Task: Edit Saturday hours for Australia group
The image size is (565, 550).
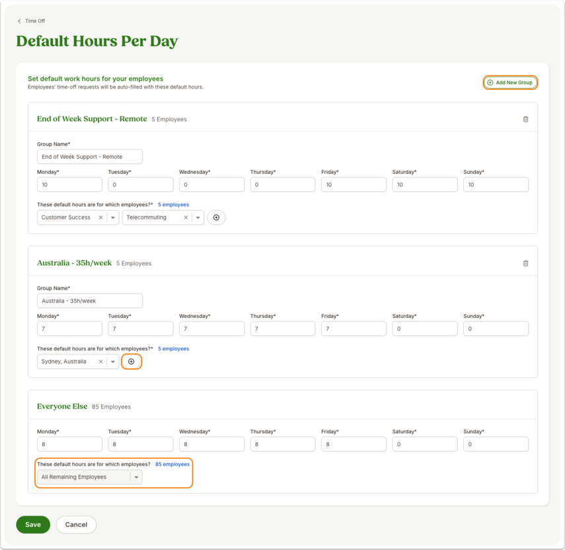Action: (425, 329)
